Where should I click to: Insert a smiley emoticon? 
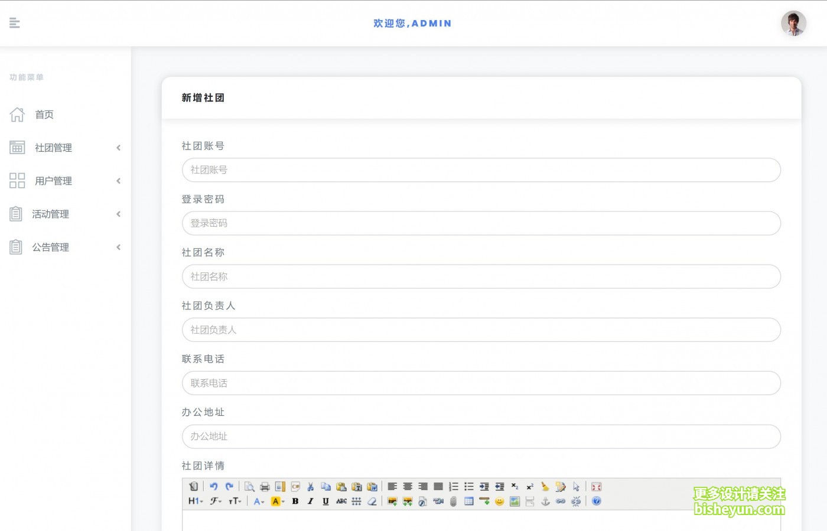click(x=500, y=501)
